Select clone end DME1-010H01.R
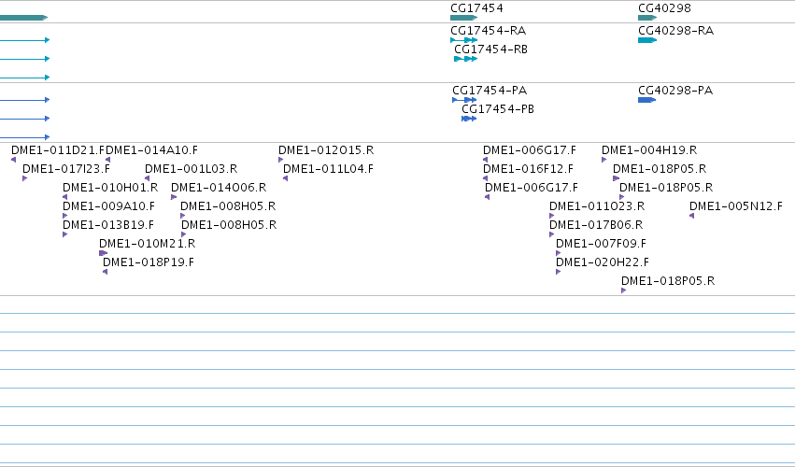Screen dimensions: 795x467 (110, 188)
